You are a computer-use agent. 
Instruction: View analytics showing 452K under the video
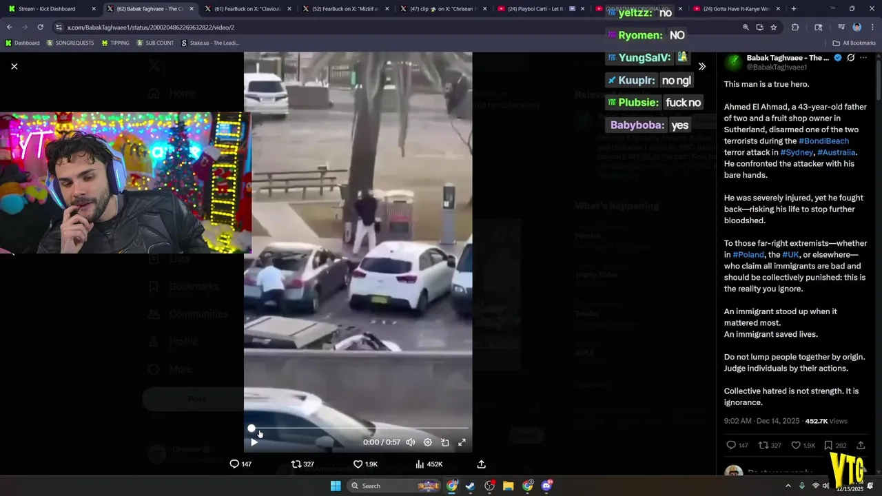coord(429,464)
